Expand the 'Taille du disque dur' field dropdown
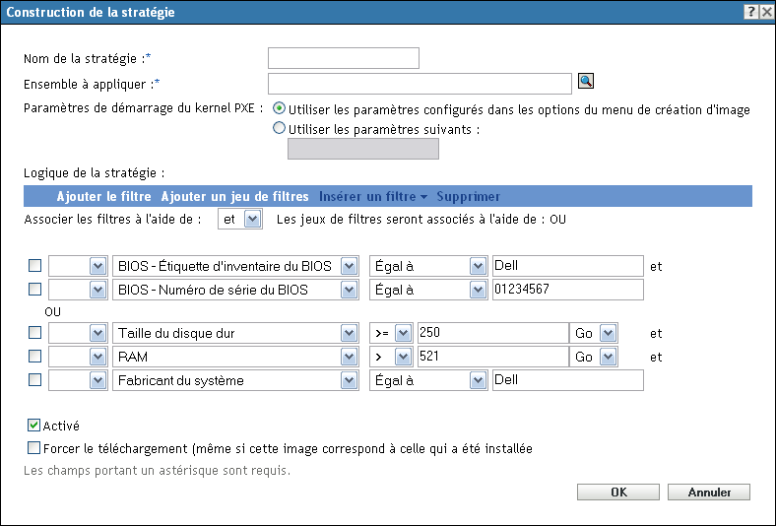Viewport: 776px width, 526px height. click(x=349, y=334)
